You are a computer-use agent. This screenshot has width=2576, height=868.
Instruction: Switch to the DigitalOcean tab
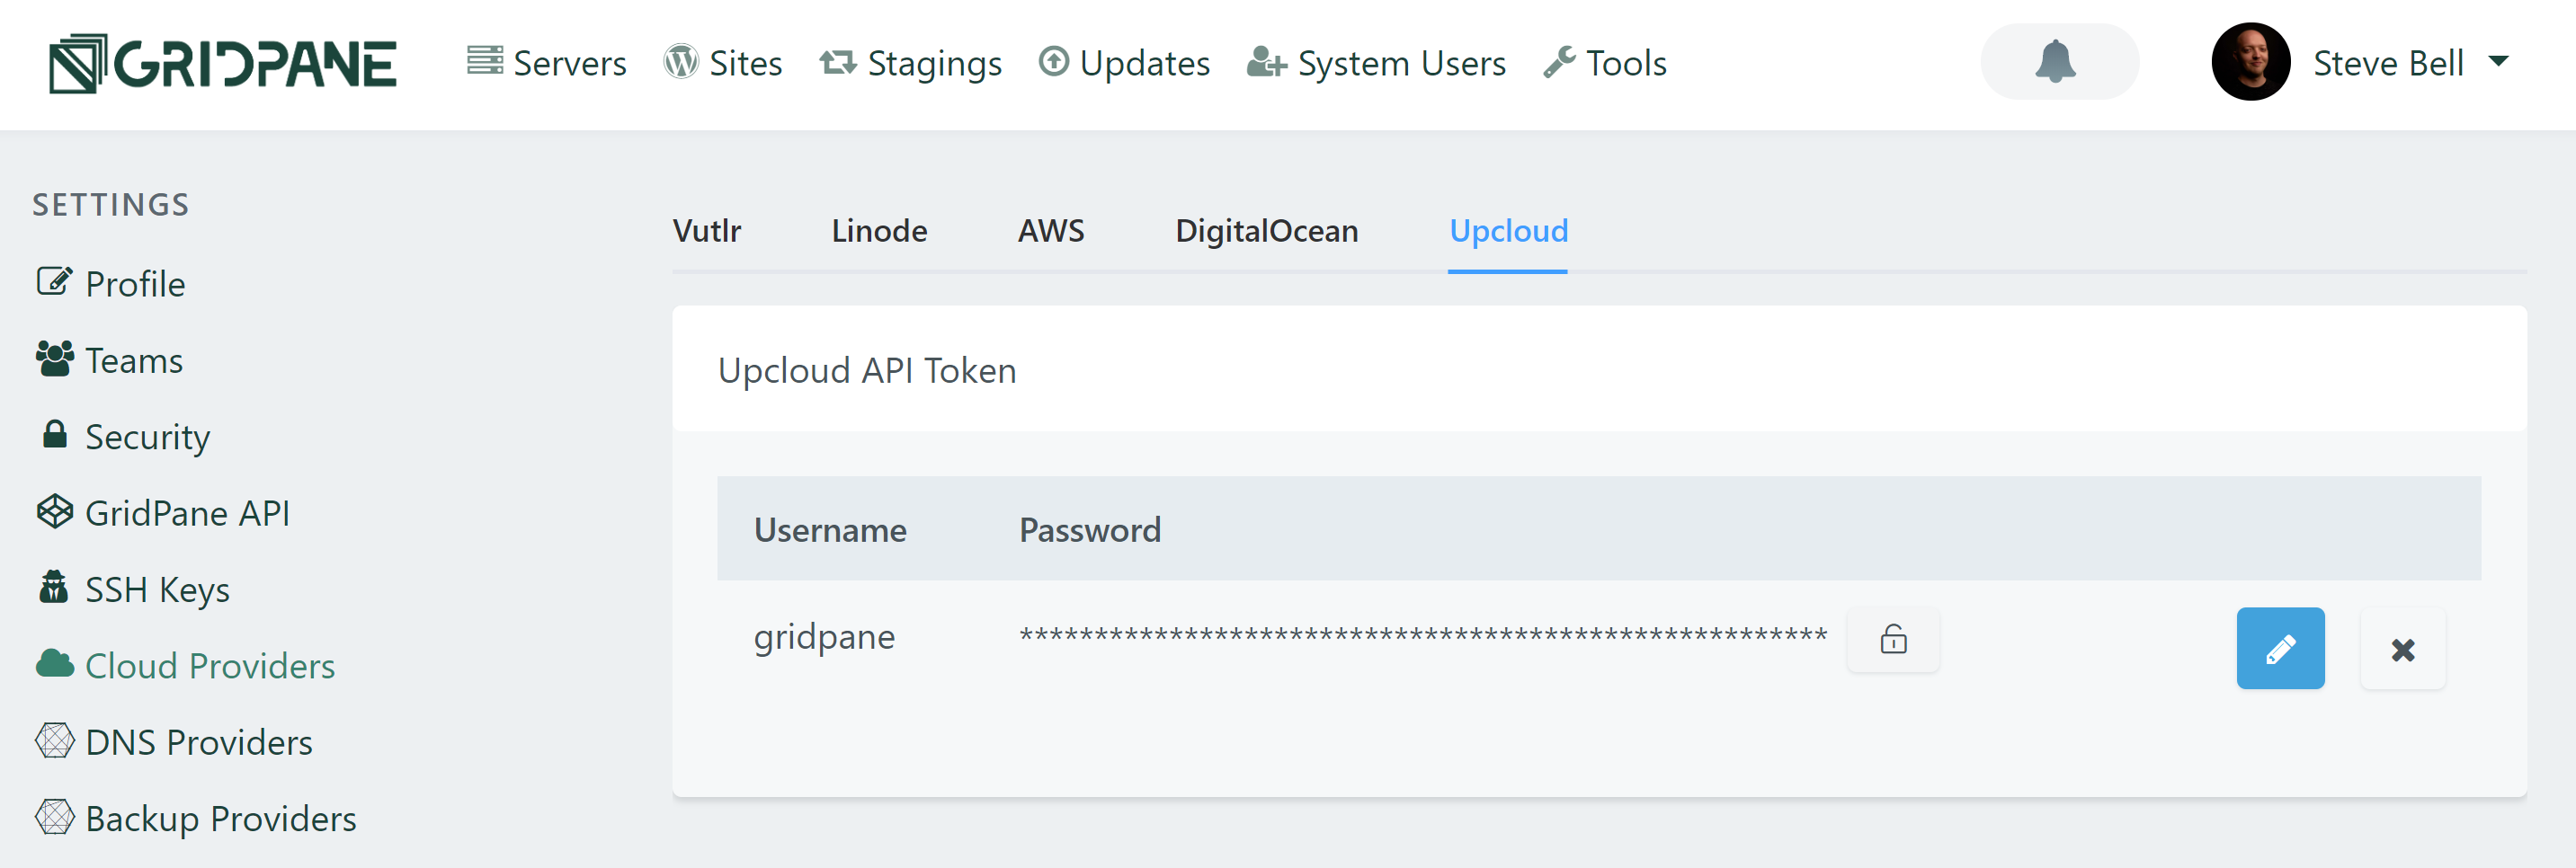pyautogui.click(x=1267, y=231)
